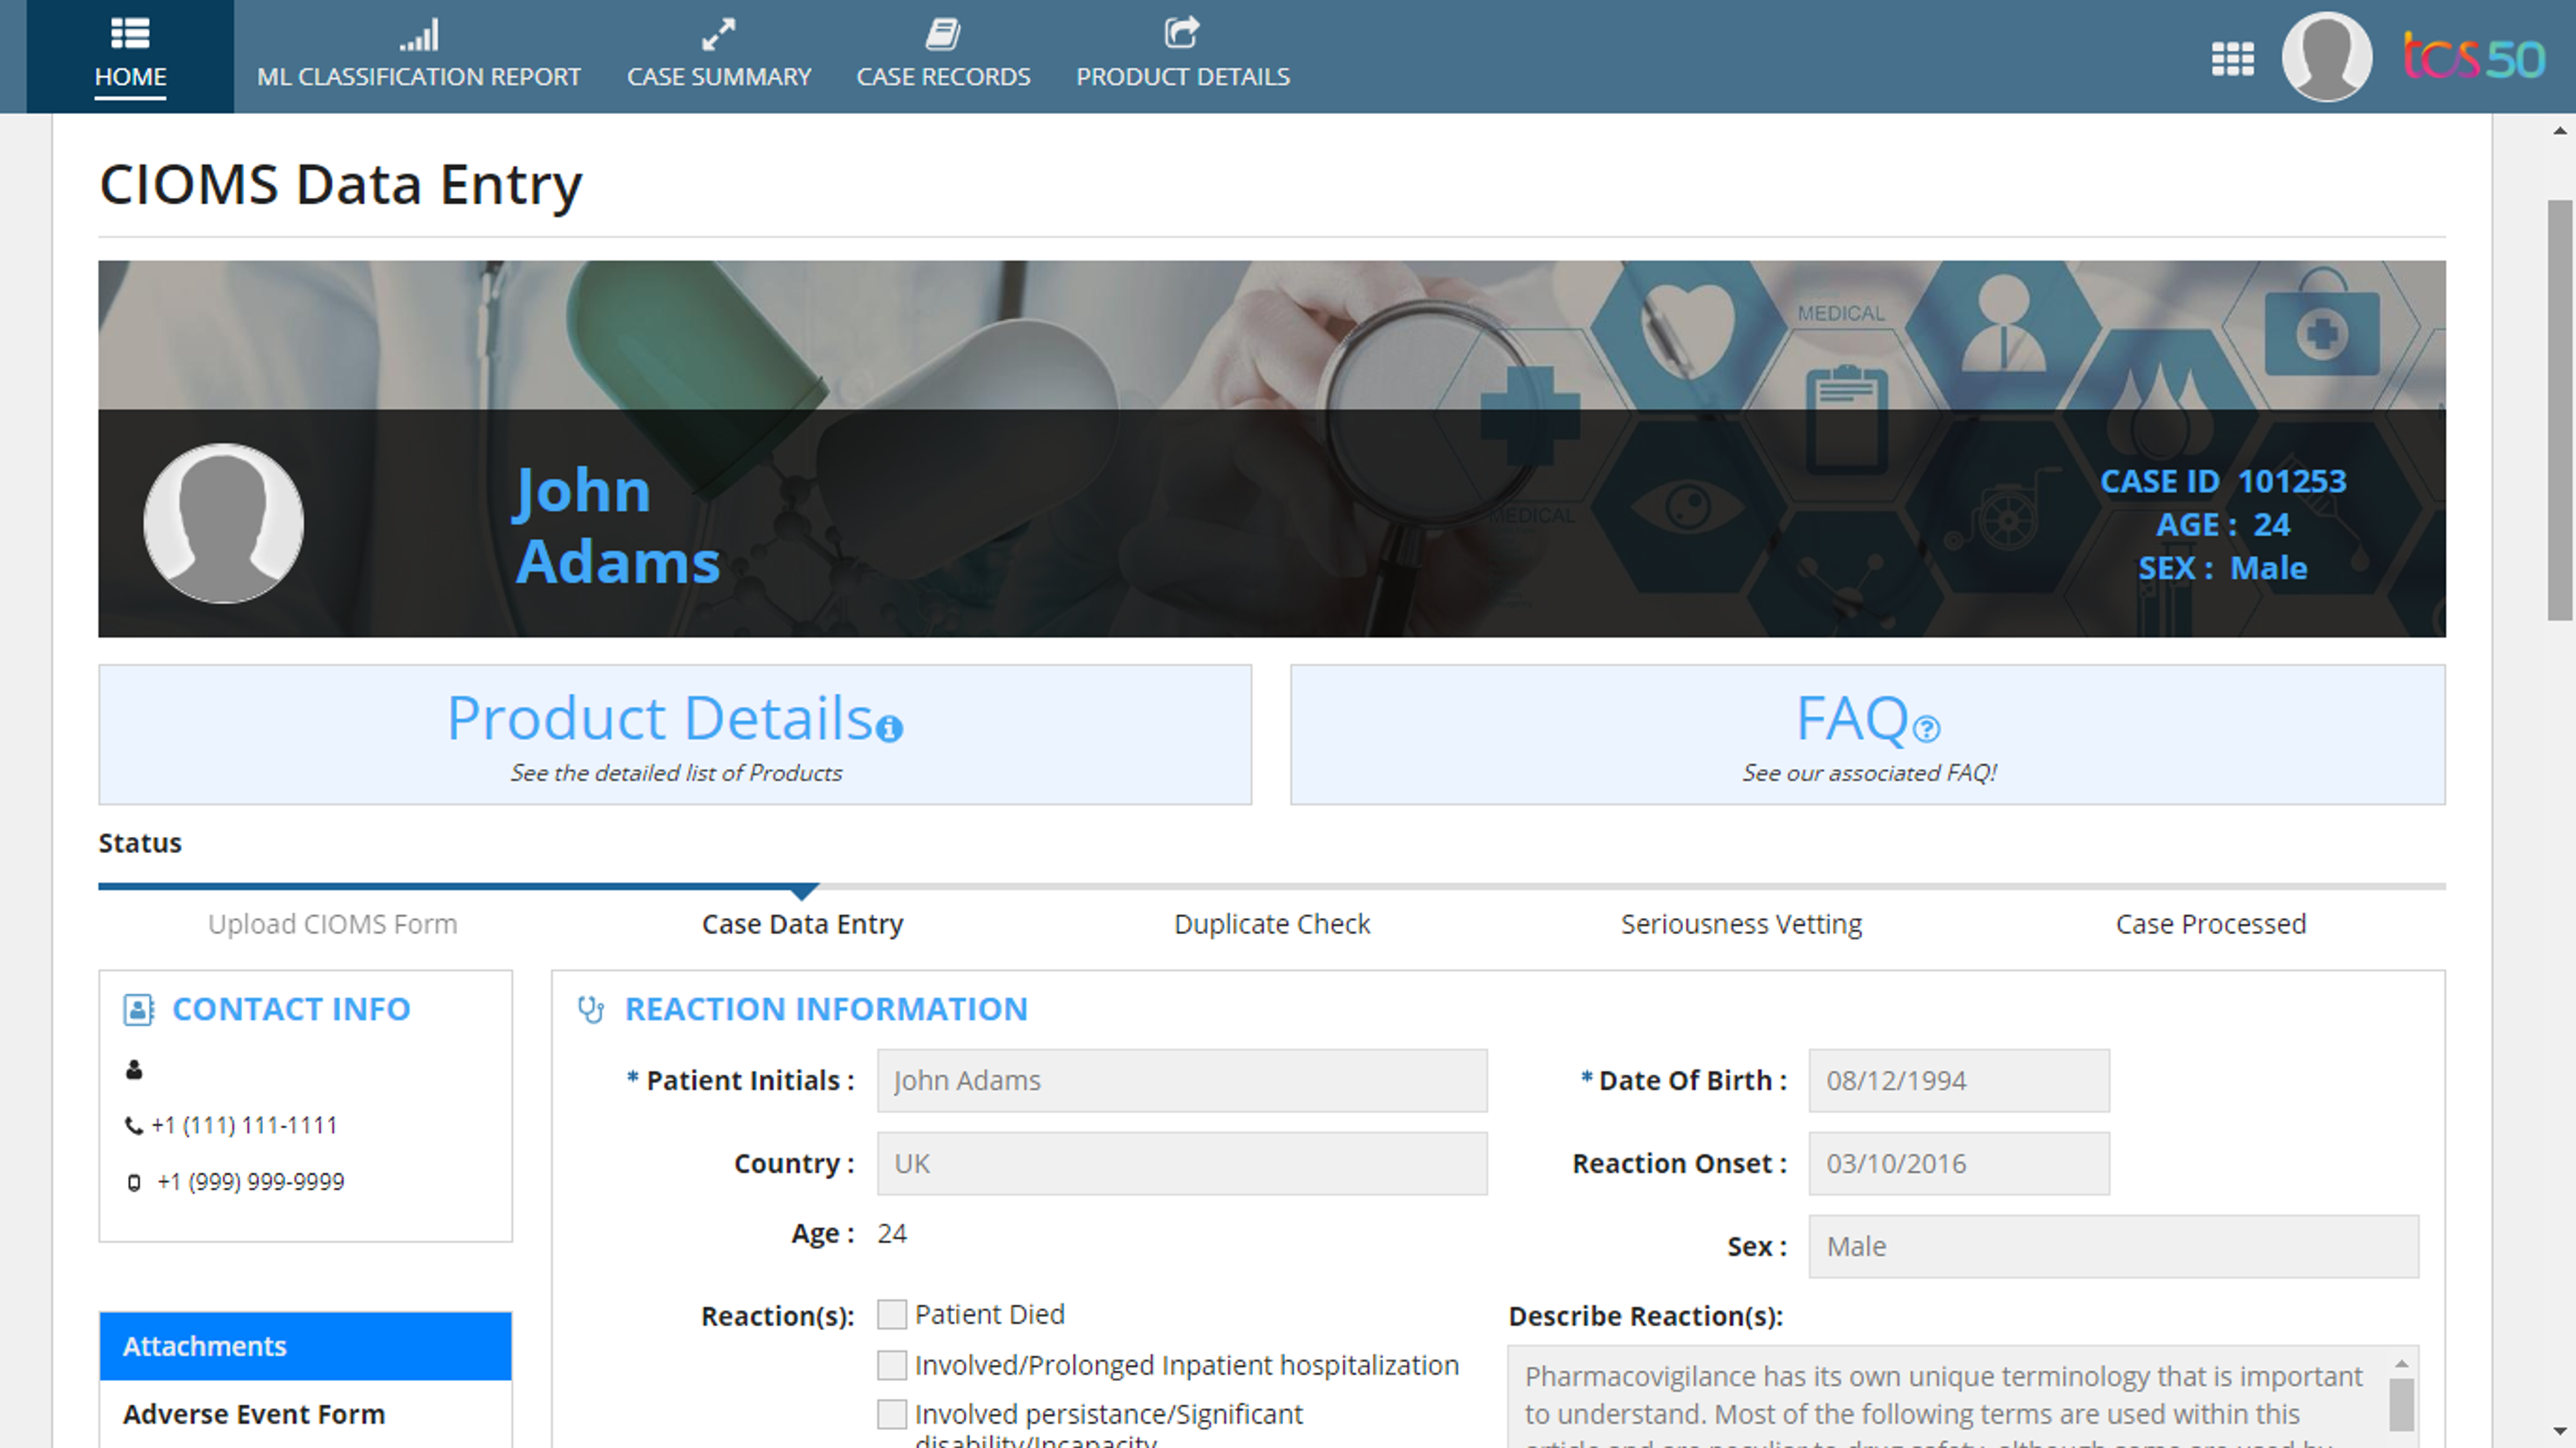Click the Reaction Onset field

click(x=1959, y=1164)
